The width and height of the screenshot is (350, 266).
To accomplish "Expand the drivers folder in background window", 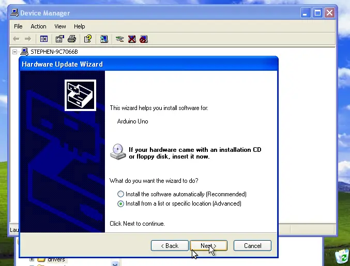I will [x=32, y=259].
